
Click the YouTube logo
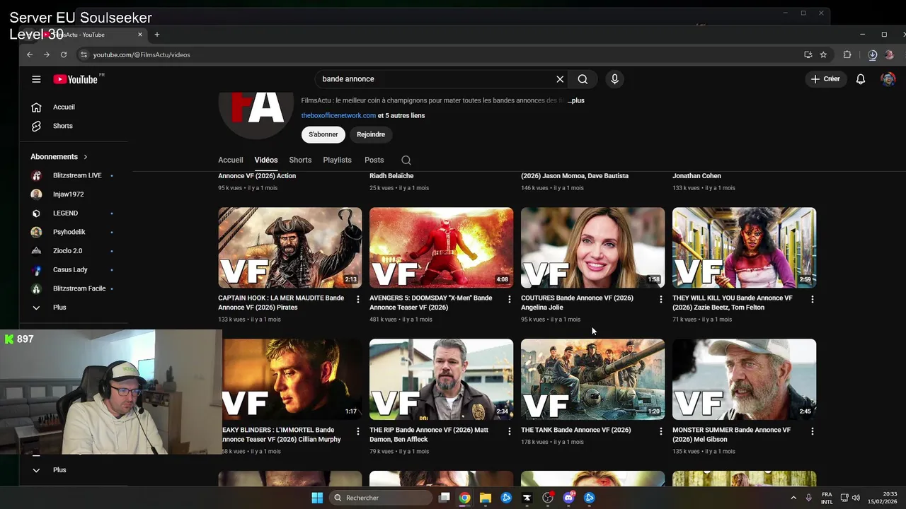coord(77,79)
